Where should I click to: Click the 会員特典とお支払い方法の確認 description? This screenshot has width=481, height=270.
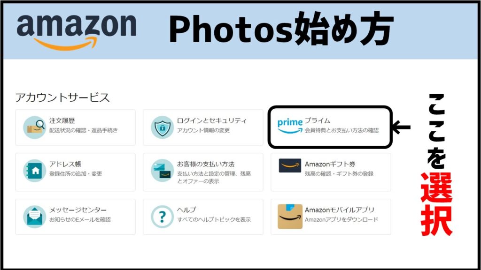coord(342,130)
